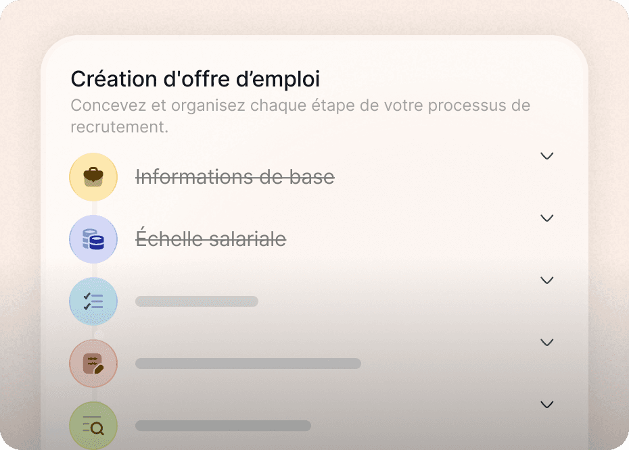Select the brown note-with-pencil step icon

(93, 363)
